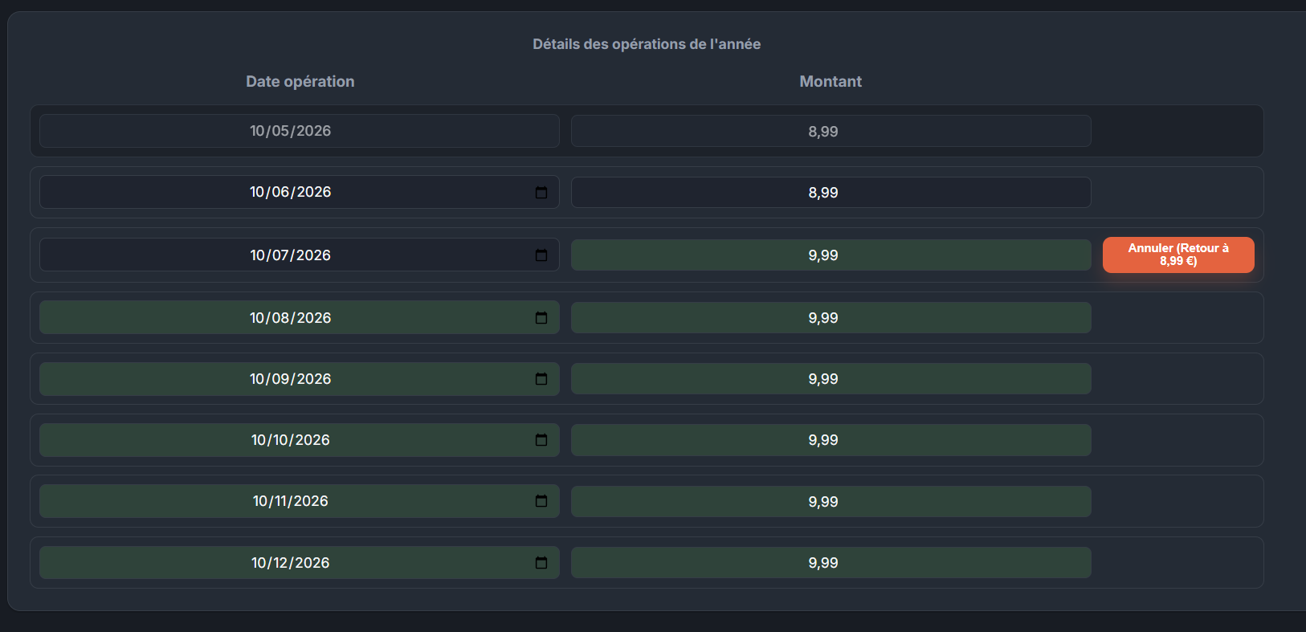Click Annuler (Retour à 8,99 €) button

[1178, 255]
